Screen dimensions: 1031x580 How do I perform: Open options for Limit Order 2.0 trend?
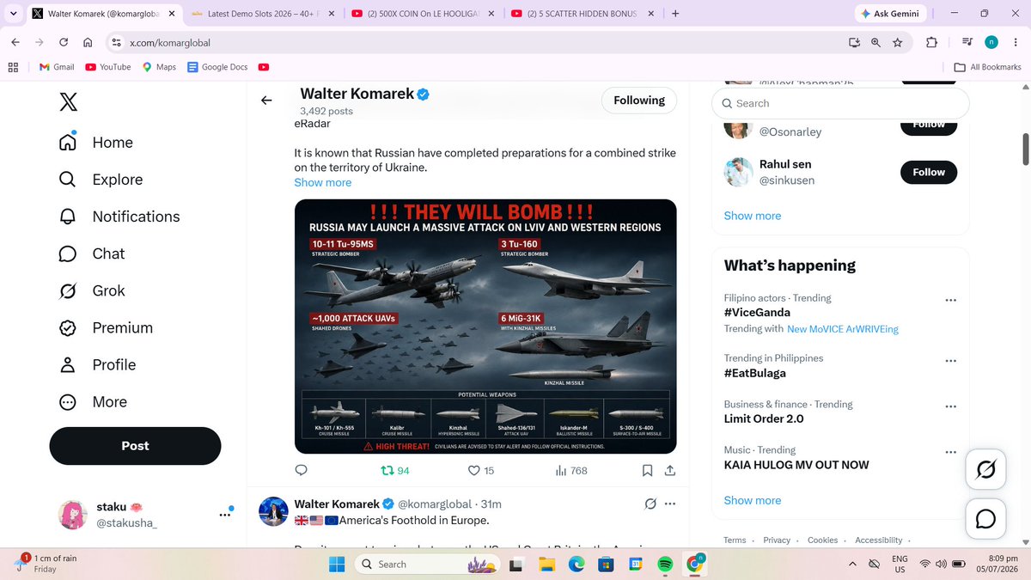click(x=950, y=406)
